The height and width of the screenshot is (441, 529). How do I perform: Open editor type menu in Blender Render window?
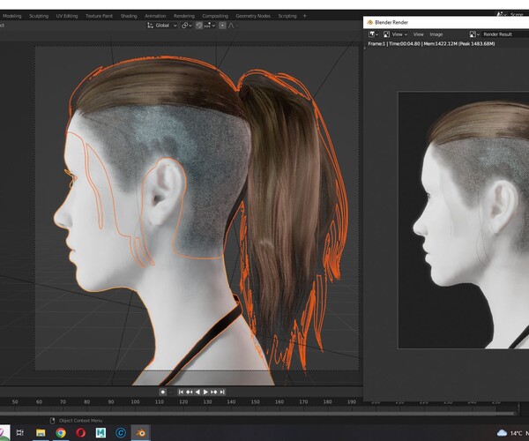click(x=373, y=34)
